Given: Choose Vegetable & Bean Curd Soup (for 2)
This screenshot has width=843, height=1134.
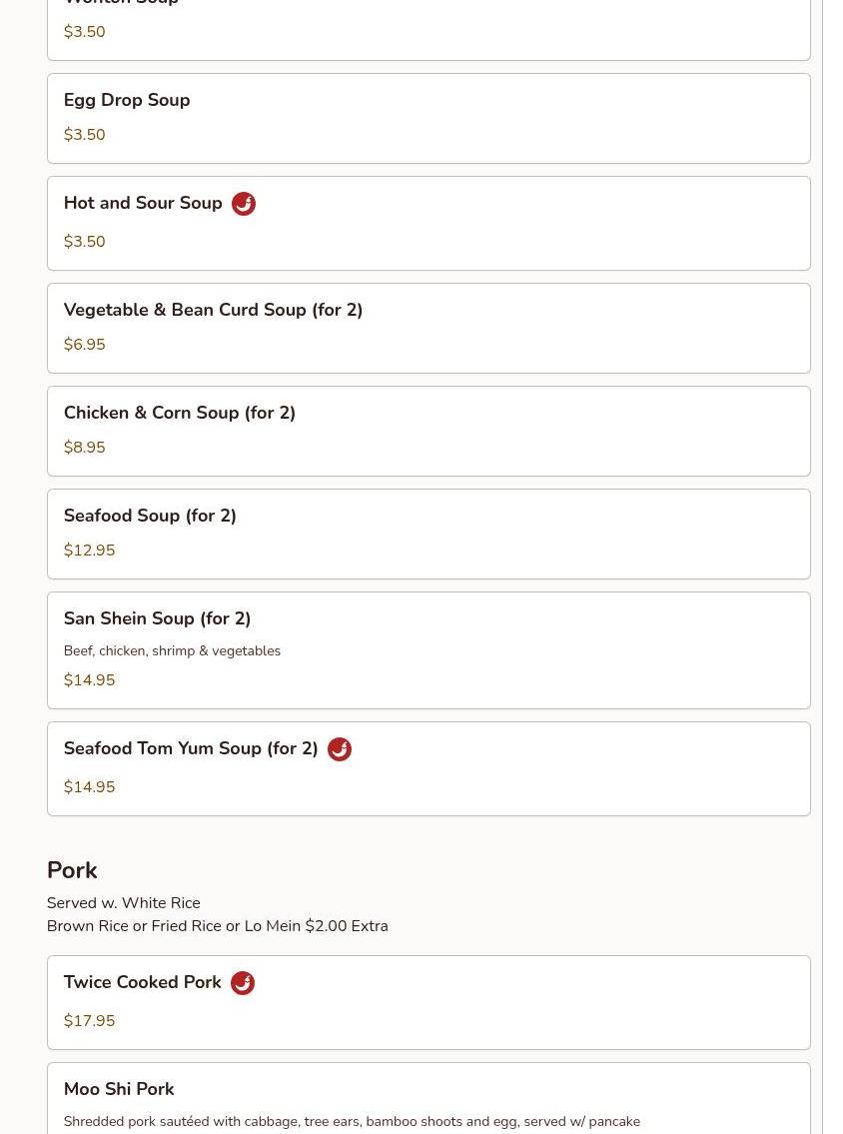Looking at the screenshot, I should [x=428, y=329].
